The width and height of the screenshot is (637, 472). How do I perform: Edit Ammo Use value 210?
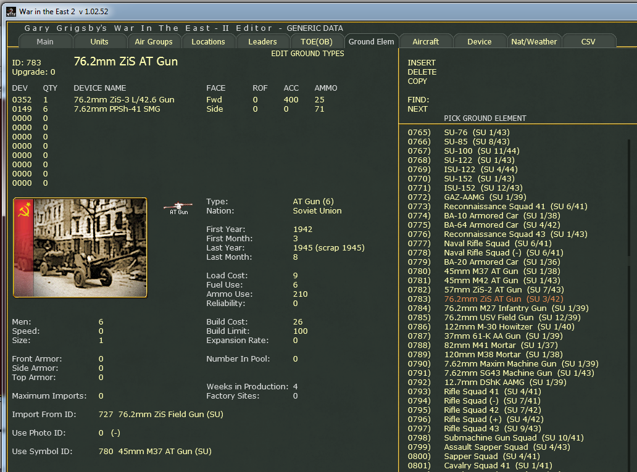(300, 294)
